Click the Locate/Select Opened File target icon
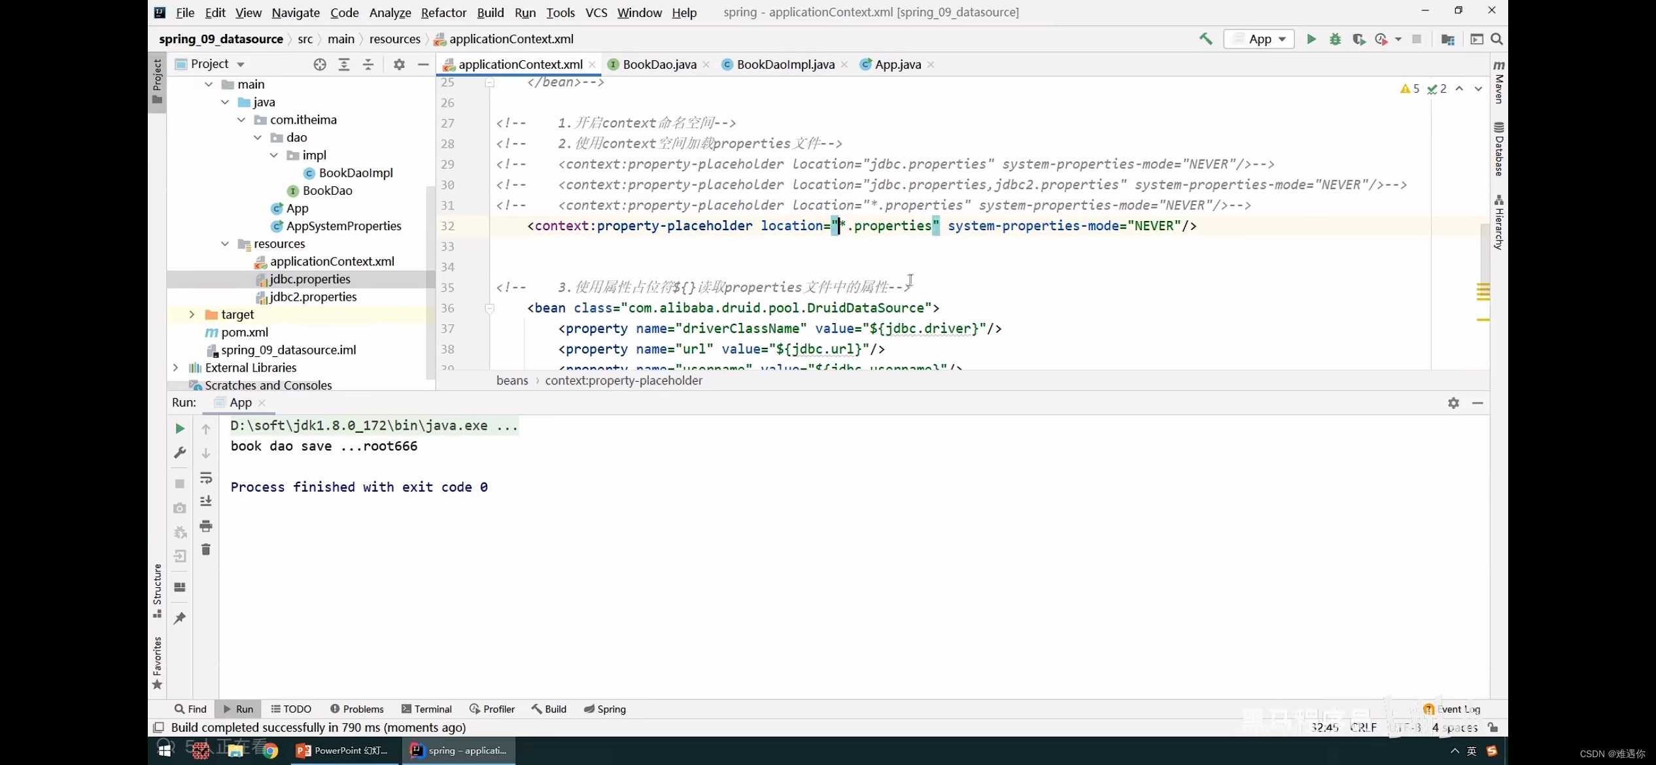Image resolution: width=1656 pixels, height=765 pixels. (x=320, y=64)
